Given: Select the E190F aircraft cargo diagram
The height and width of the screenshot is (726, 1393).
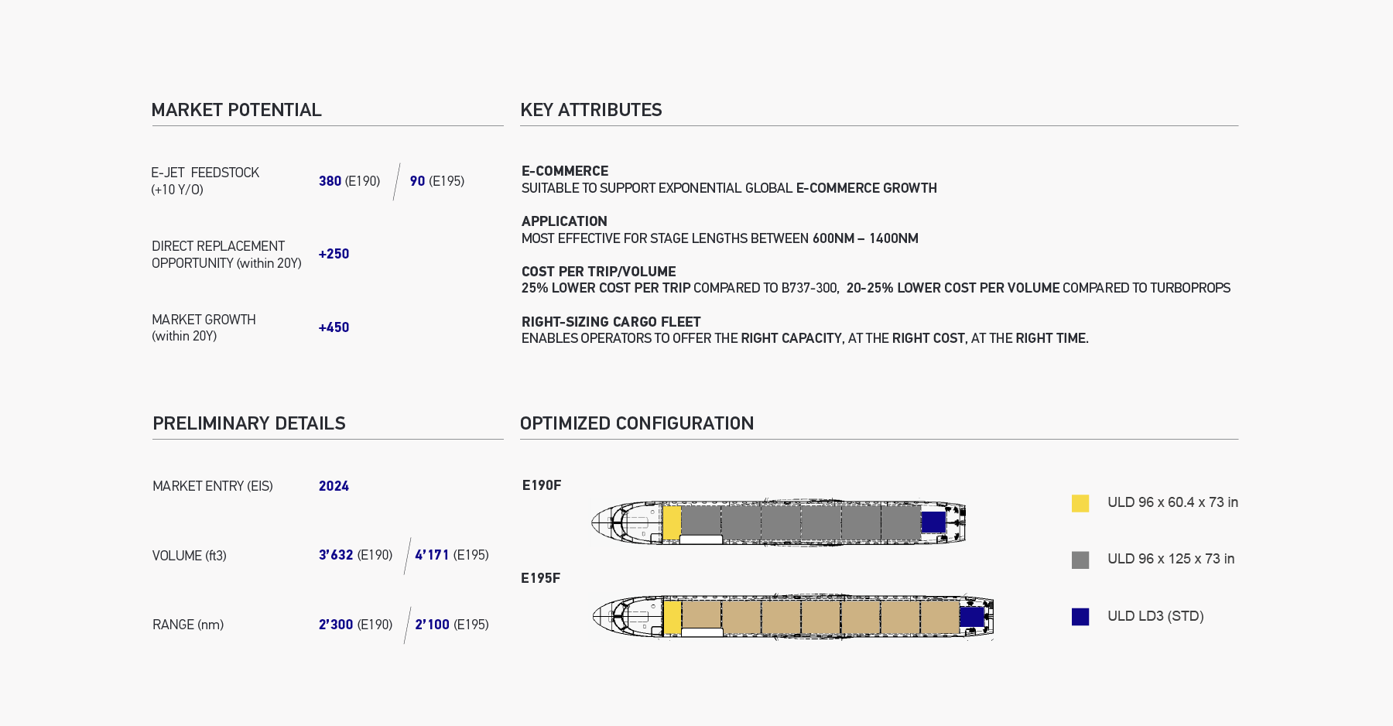Looking at the screenshot, I should (x=779, y=522).
